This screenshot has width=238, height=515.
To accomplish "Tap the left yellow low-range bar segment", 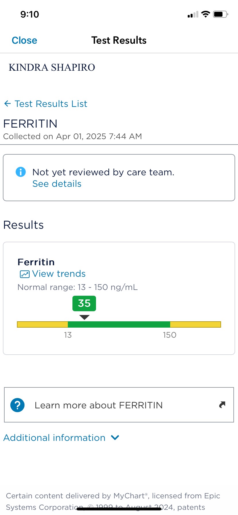I will (x=43, y=324).
